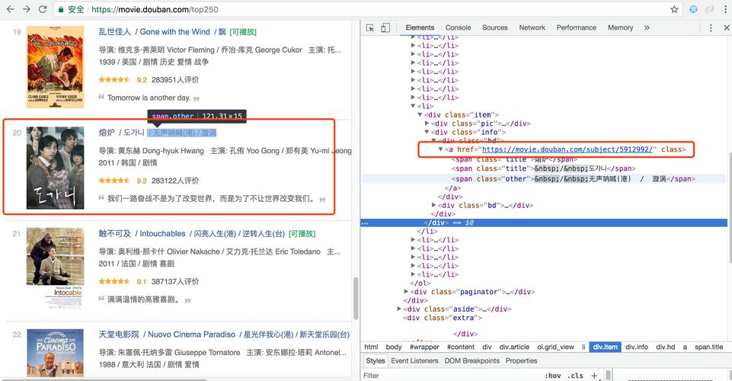Image resolution: width=732 pixels, height=381 pixels.
Task: Select the #content breadcrumb
Action: coord(460,347)
